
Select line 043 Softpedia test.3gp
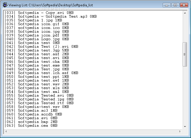(37, 50)
